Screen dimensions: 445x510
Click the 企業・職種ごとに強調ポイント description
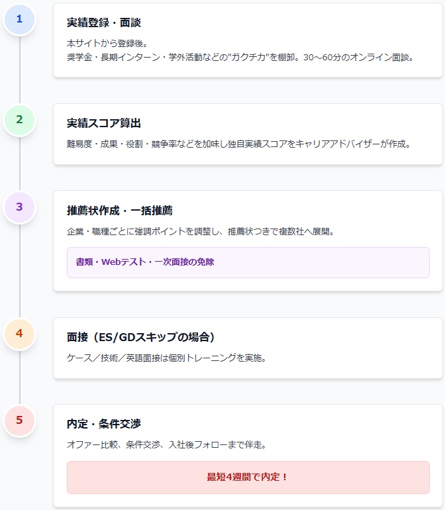[x=200, y=230]
